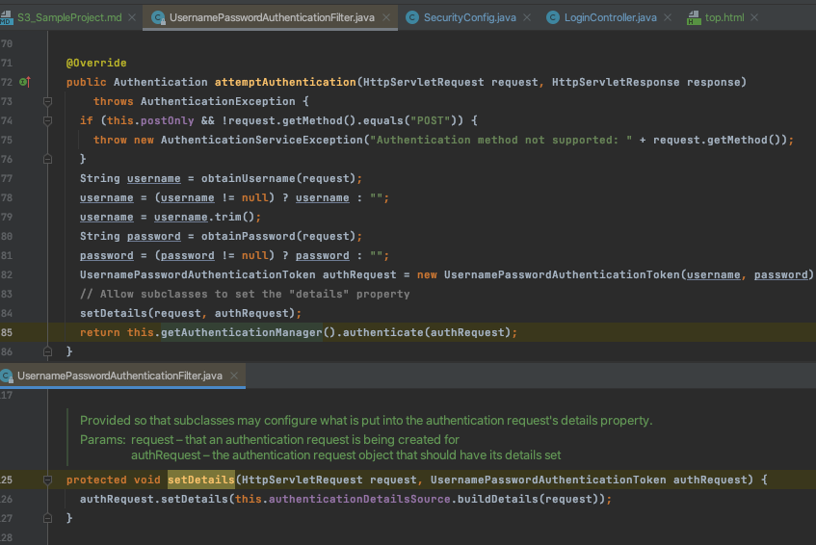
Task: Open the LoginController.java tab
Action: [610, 17]
